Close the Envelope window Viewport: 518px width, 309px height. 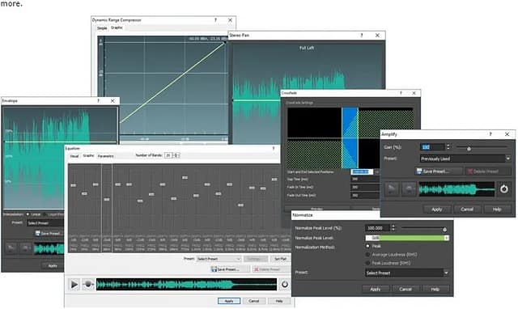(x=113, y=100)
